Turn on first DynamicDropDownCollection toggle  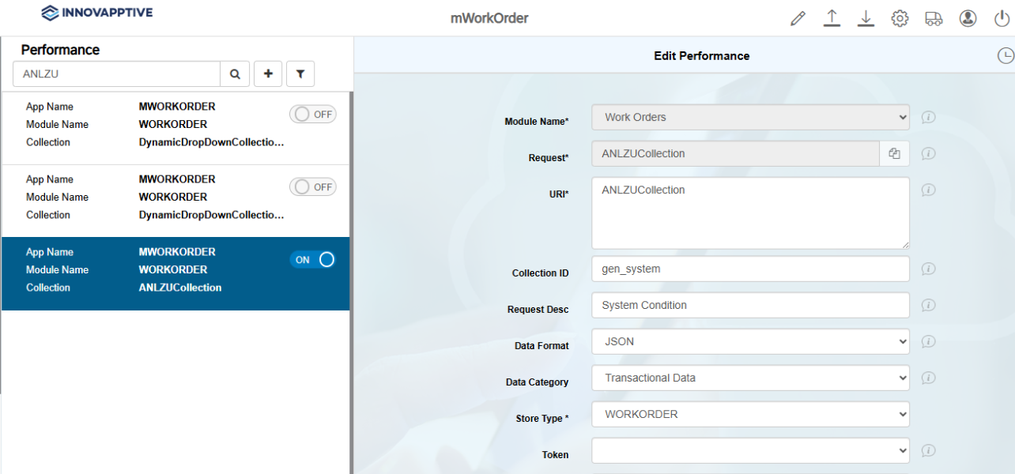(x=313, y=115)
